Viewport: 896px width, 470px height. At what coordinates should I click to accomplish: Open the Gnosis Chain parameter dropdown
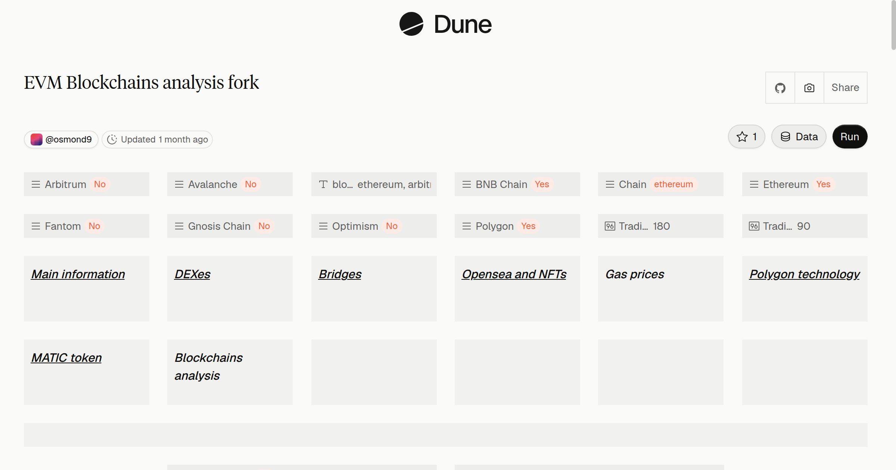tap(230, 226)
